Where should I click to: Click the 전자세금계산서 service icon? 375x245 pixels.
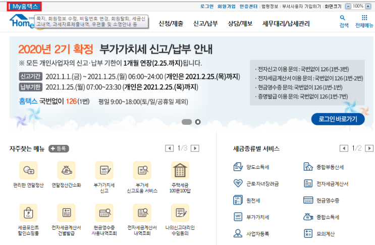point(308,183)
